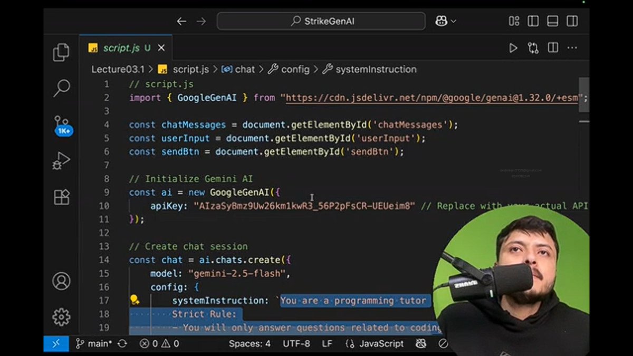
Task: Click 'Strict Rule:' text on line 18
Action: (x=204, y=314)
